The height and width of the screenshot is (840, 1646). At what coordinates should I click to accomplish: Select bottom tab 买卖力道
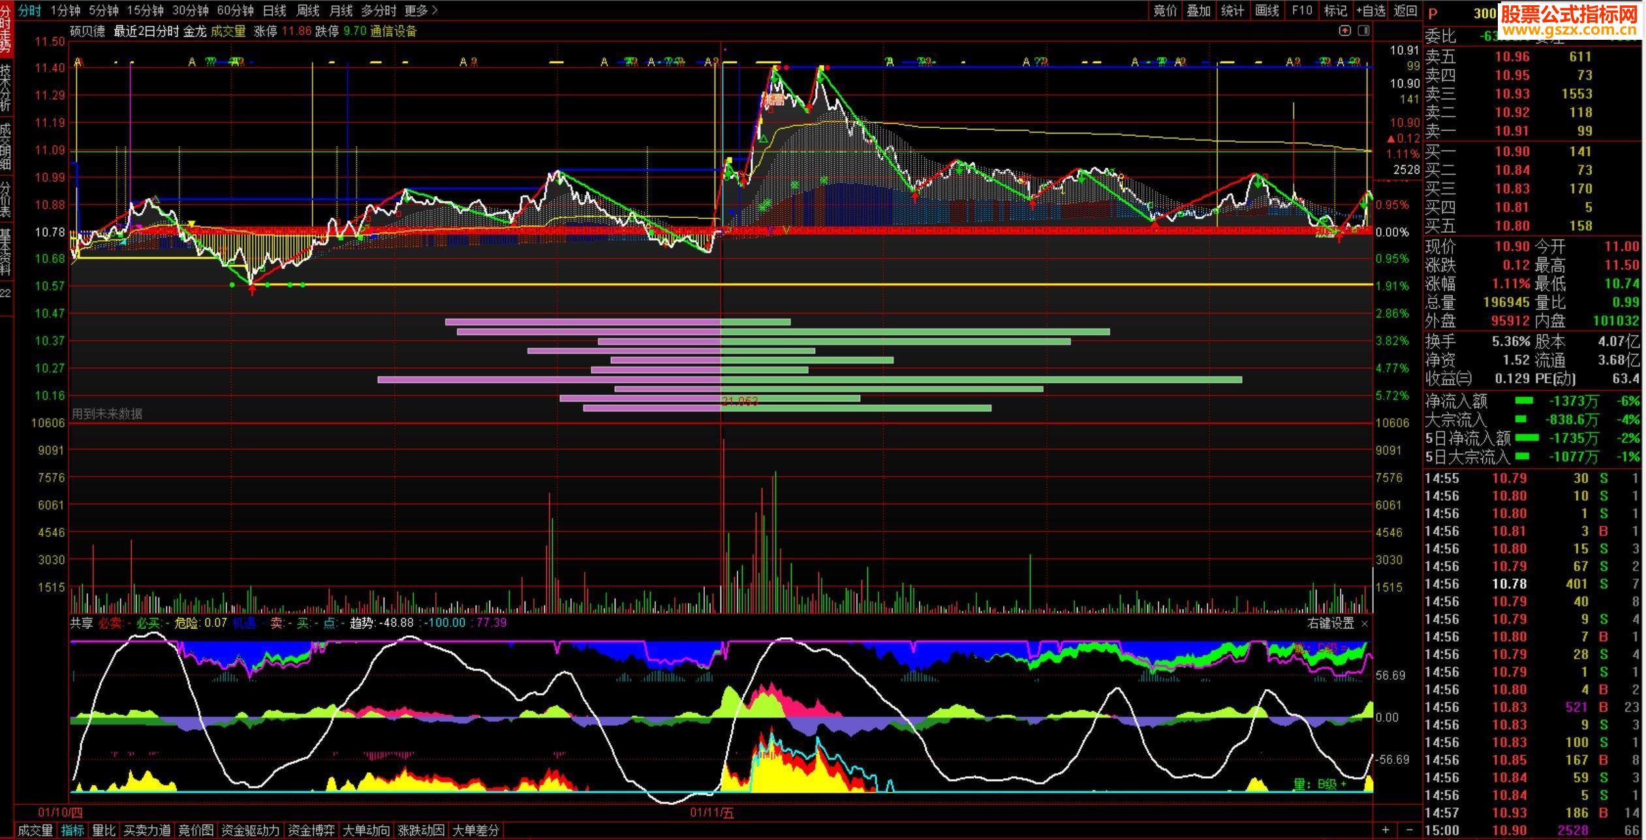[x=148, y=830]
